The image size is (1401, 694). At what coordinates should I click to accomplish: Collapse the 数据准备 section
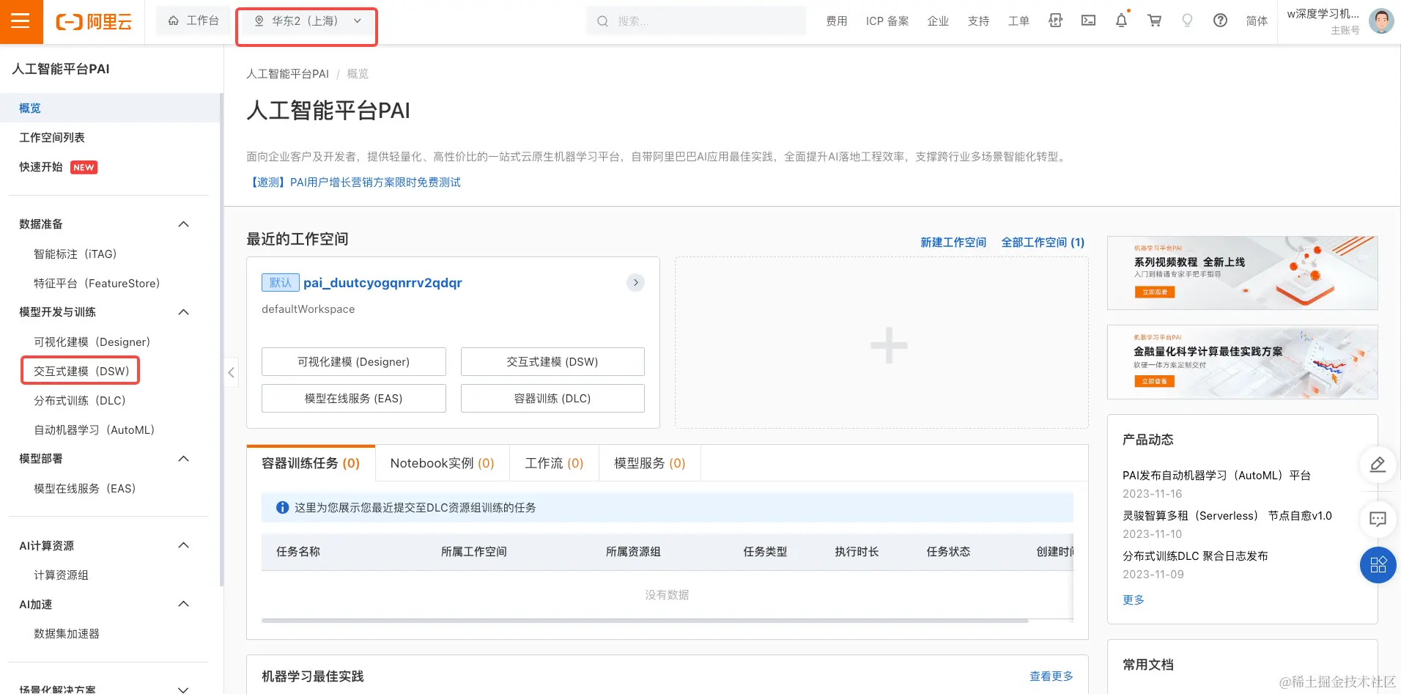click(184, 224)
